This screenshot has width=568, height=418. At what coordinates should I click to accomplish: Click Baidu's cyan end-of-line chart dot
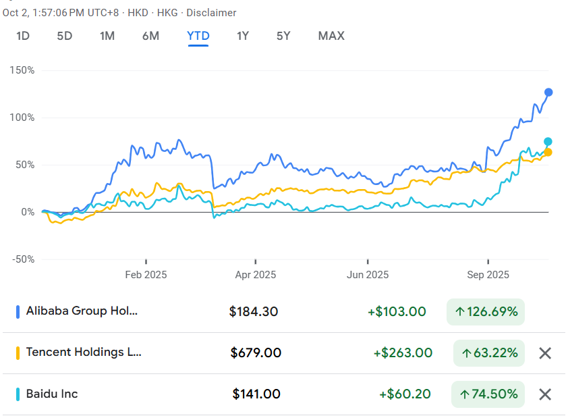pyautogui.click(x=548, y=141)
